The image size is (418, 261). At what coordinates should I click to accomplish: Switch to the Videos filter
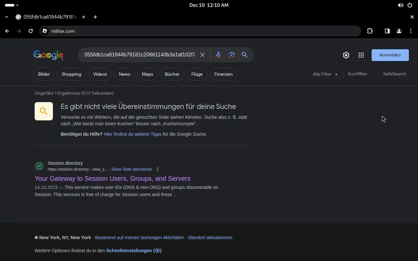100,74
